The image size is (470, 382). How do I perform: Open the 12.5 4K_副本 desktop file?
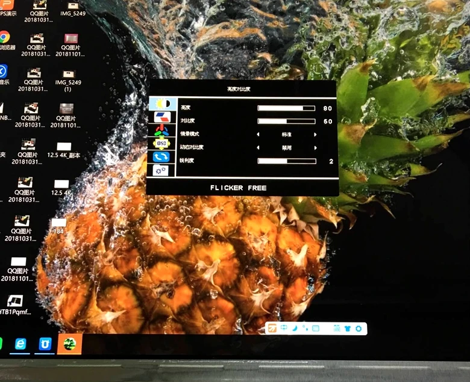pos(63,150)
